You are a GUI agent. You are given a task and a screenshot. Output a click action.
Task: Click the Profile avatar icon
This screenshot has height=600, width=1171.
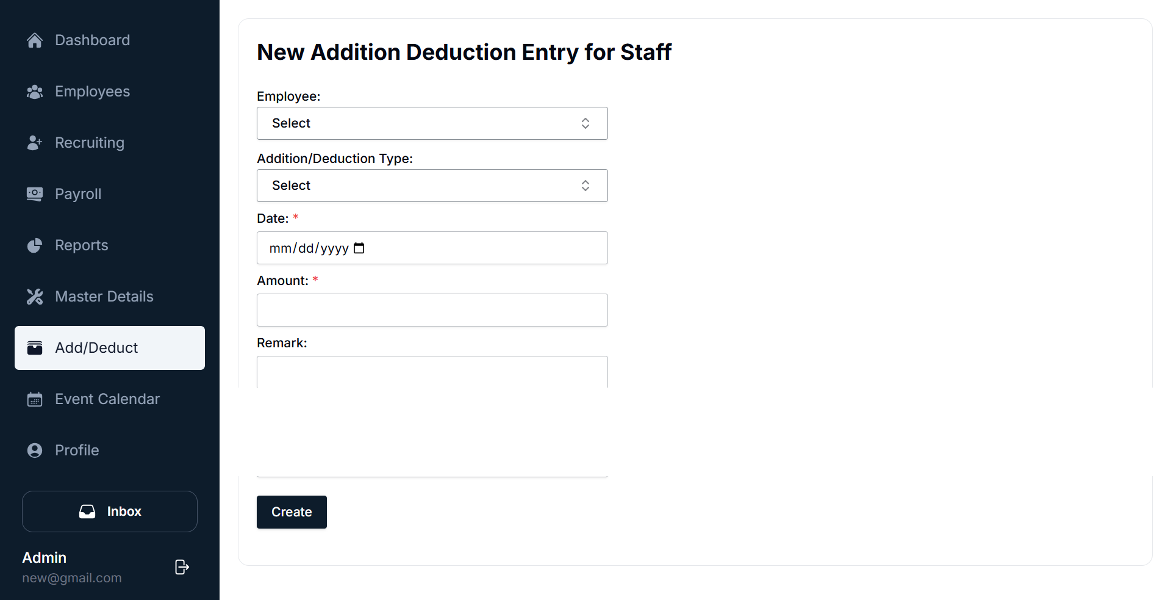35,450
